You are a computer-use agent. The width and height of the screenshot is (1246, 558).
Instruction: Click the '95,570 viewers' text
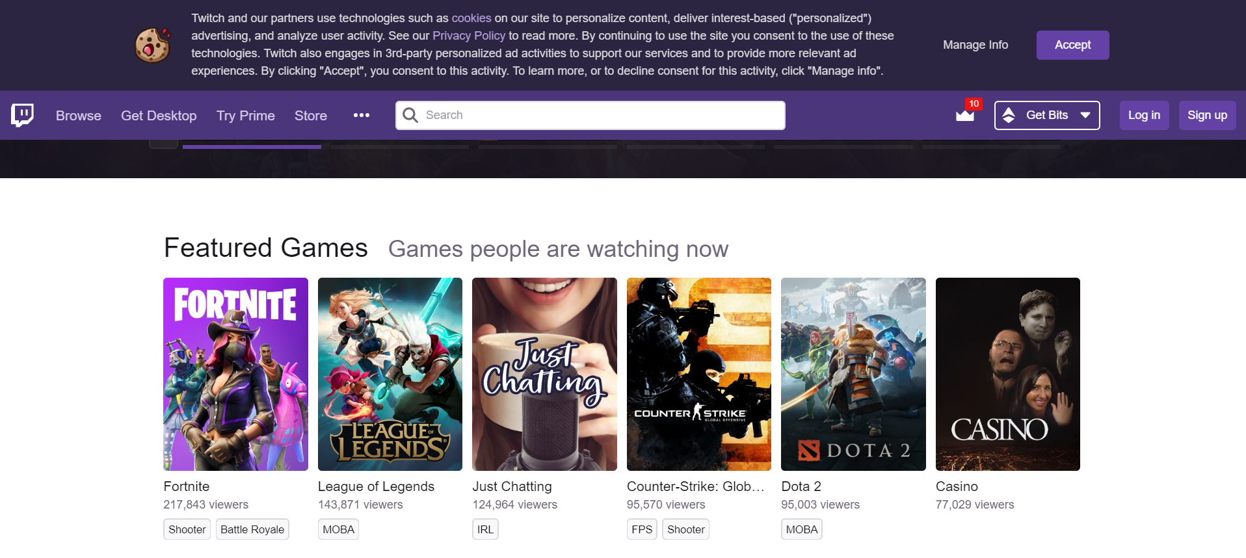tap(666, 505)
